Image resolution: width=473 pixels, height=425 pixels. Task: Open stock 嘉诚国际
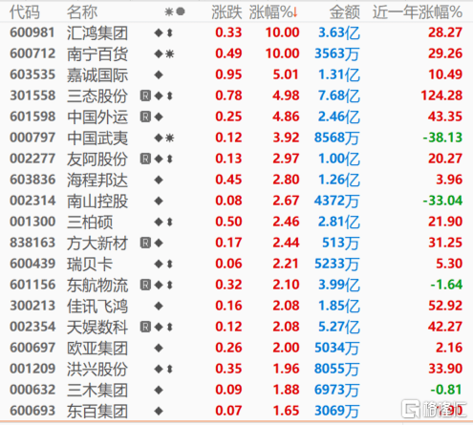pos(97,74)
